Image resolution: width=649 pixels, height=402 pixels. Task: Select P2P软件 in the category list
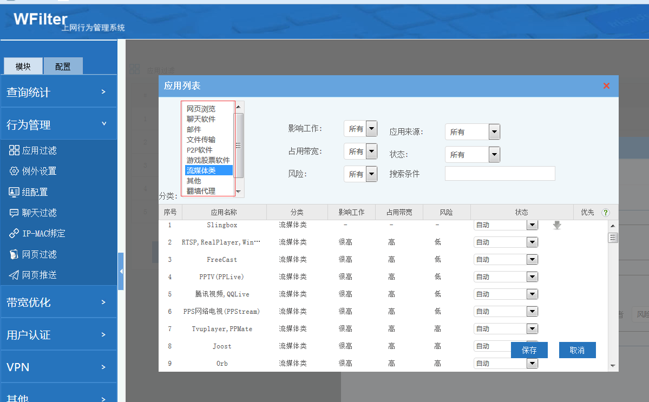pos(200,150)
